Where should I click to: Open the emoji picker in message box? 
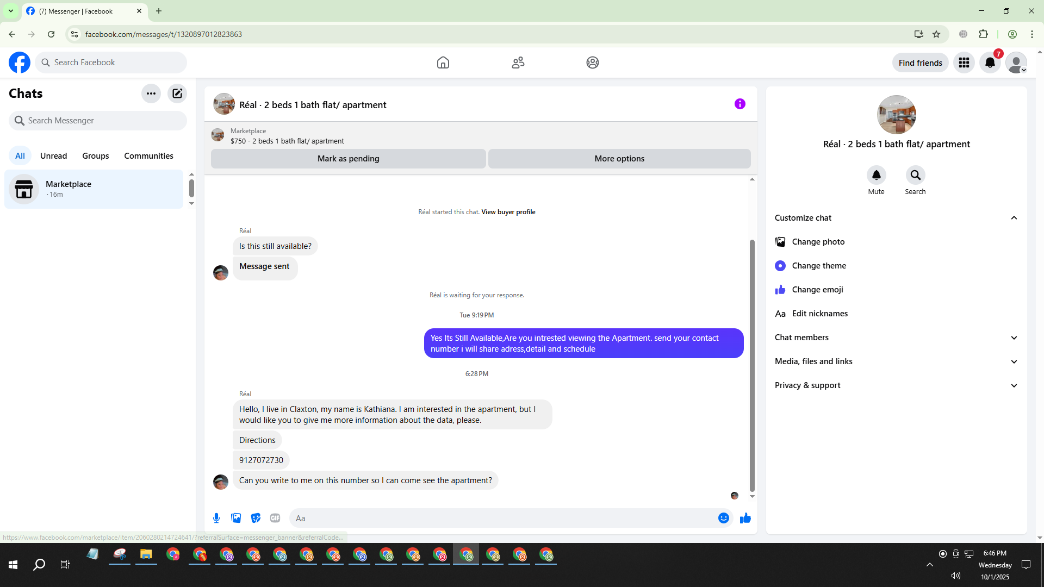(724, 518)
